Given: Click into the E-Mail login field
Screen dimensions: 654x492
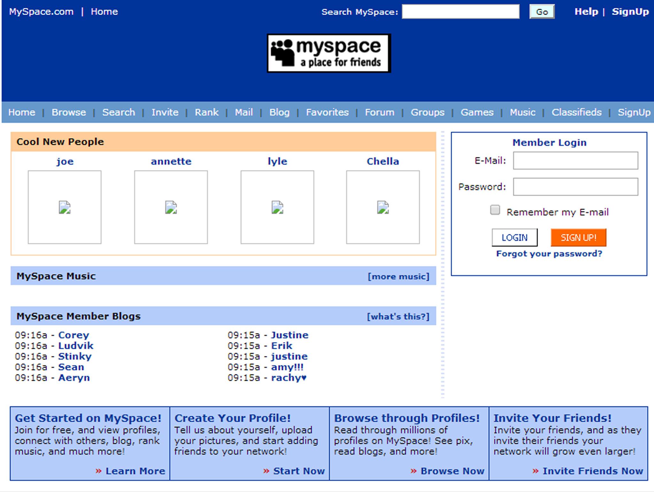Looking at the screenshot, I should pos(575,161).
